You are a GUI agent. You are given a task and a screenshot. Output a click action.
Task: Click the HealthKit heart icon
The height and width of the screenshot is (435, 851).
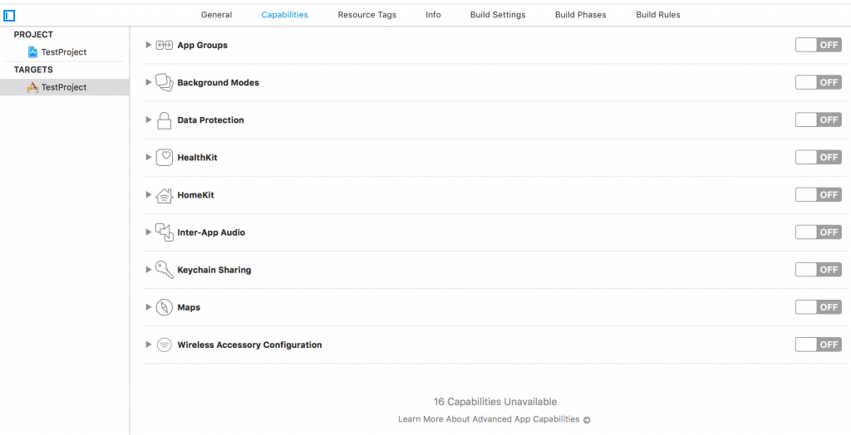pyautogui.click(x=165, y=157)
